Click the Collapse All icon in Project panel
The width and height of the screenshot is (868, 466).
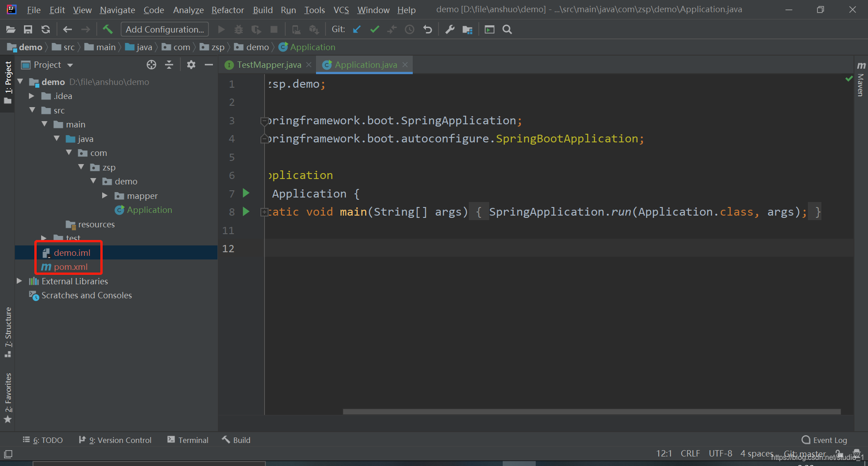(169, 65)
